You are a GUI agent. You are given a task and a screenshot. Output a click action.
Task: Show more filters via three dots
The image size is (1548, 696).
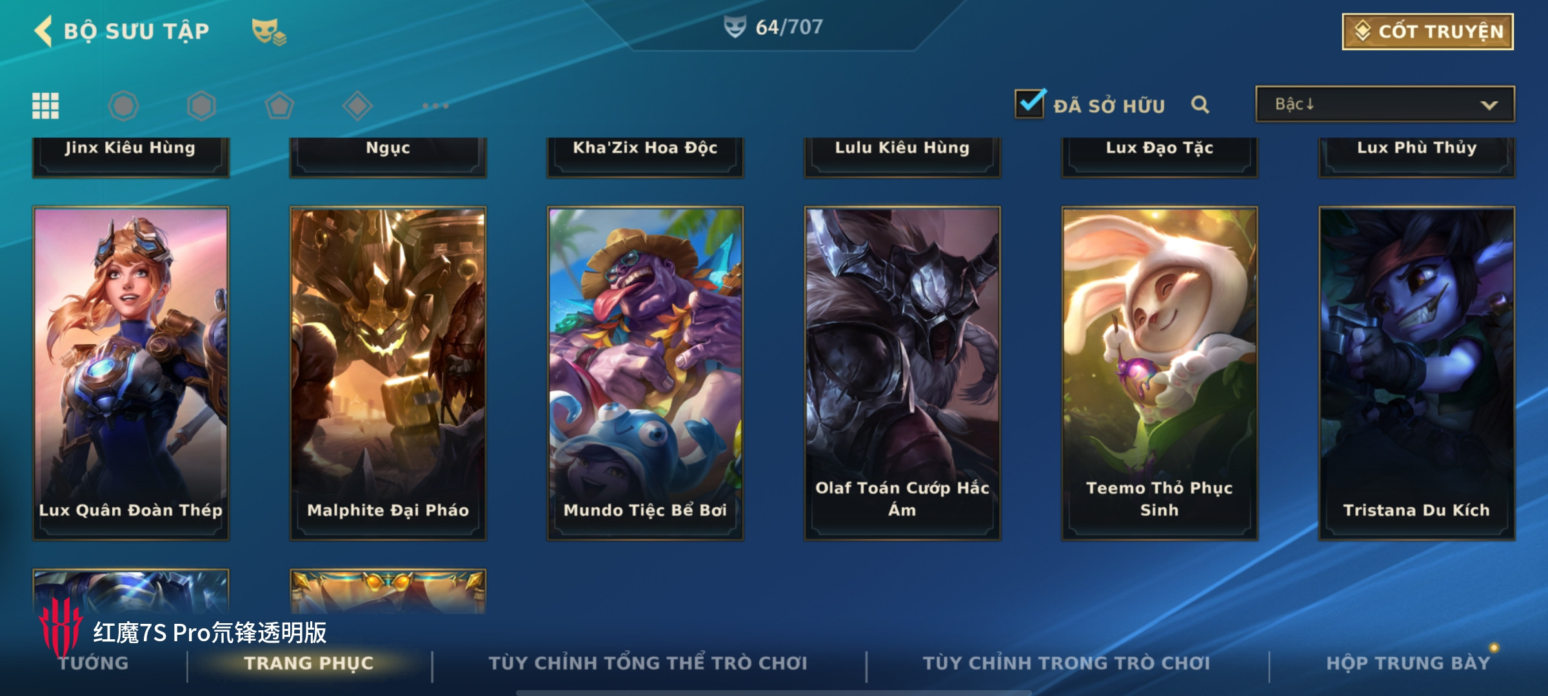[435, 106]
